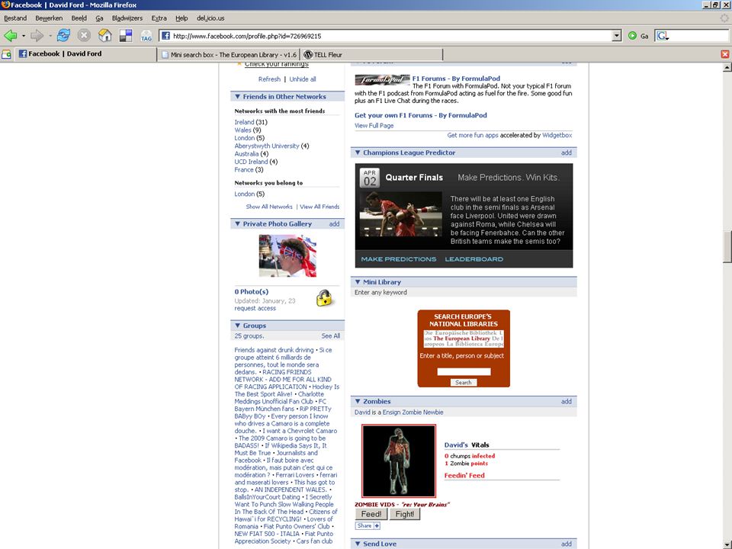Click the green Go arrow button
Screen dimensions: 732x549
(632, 36)
